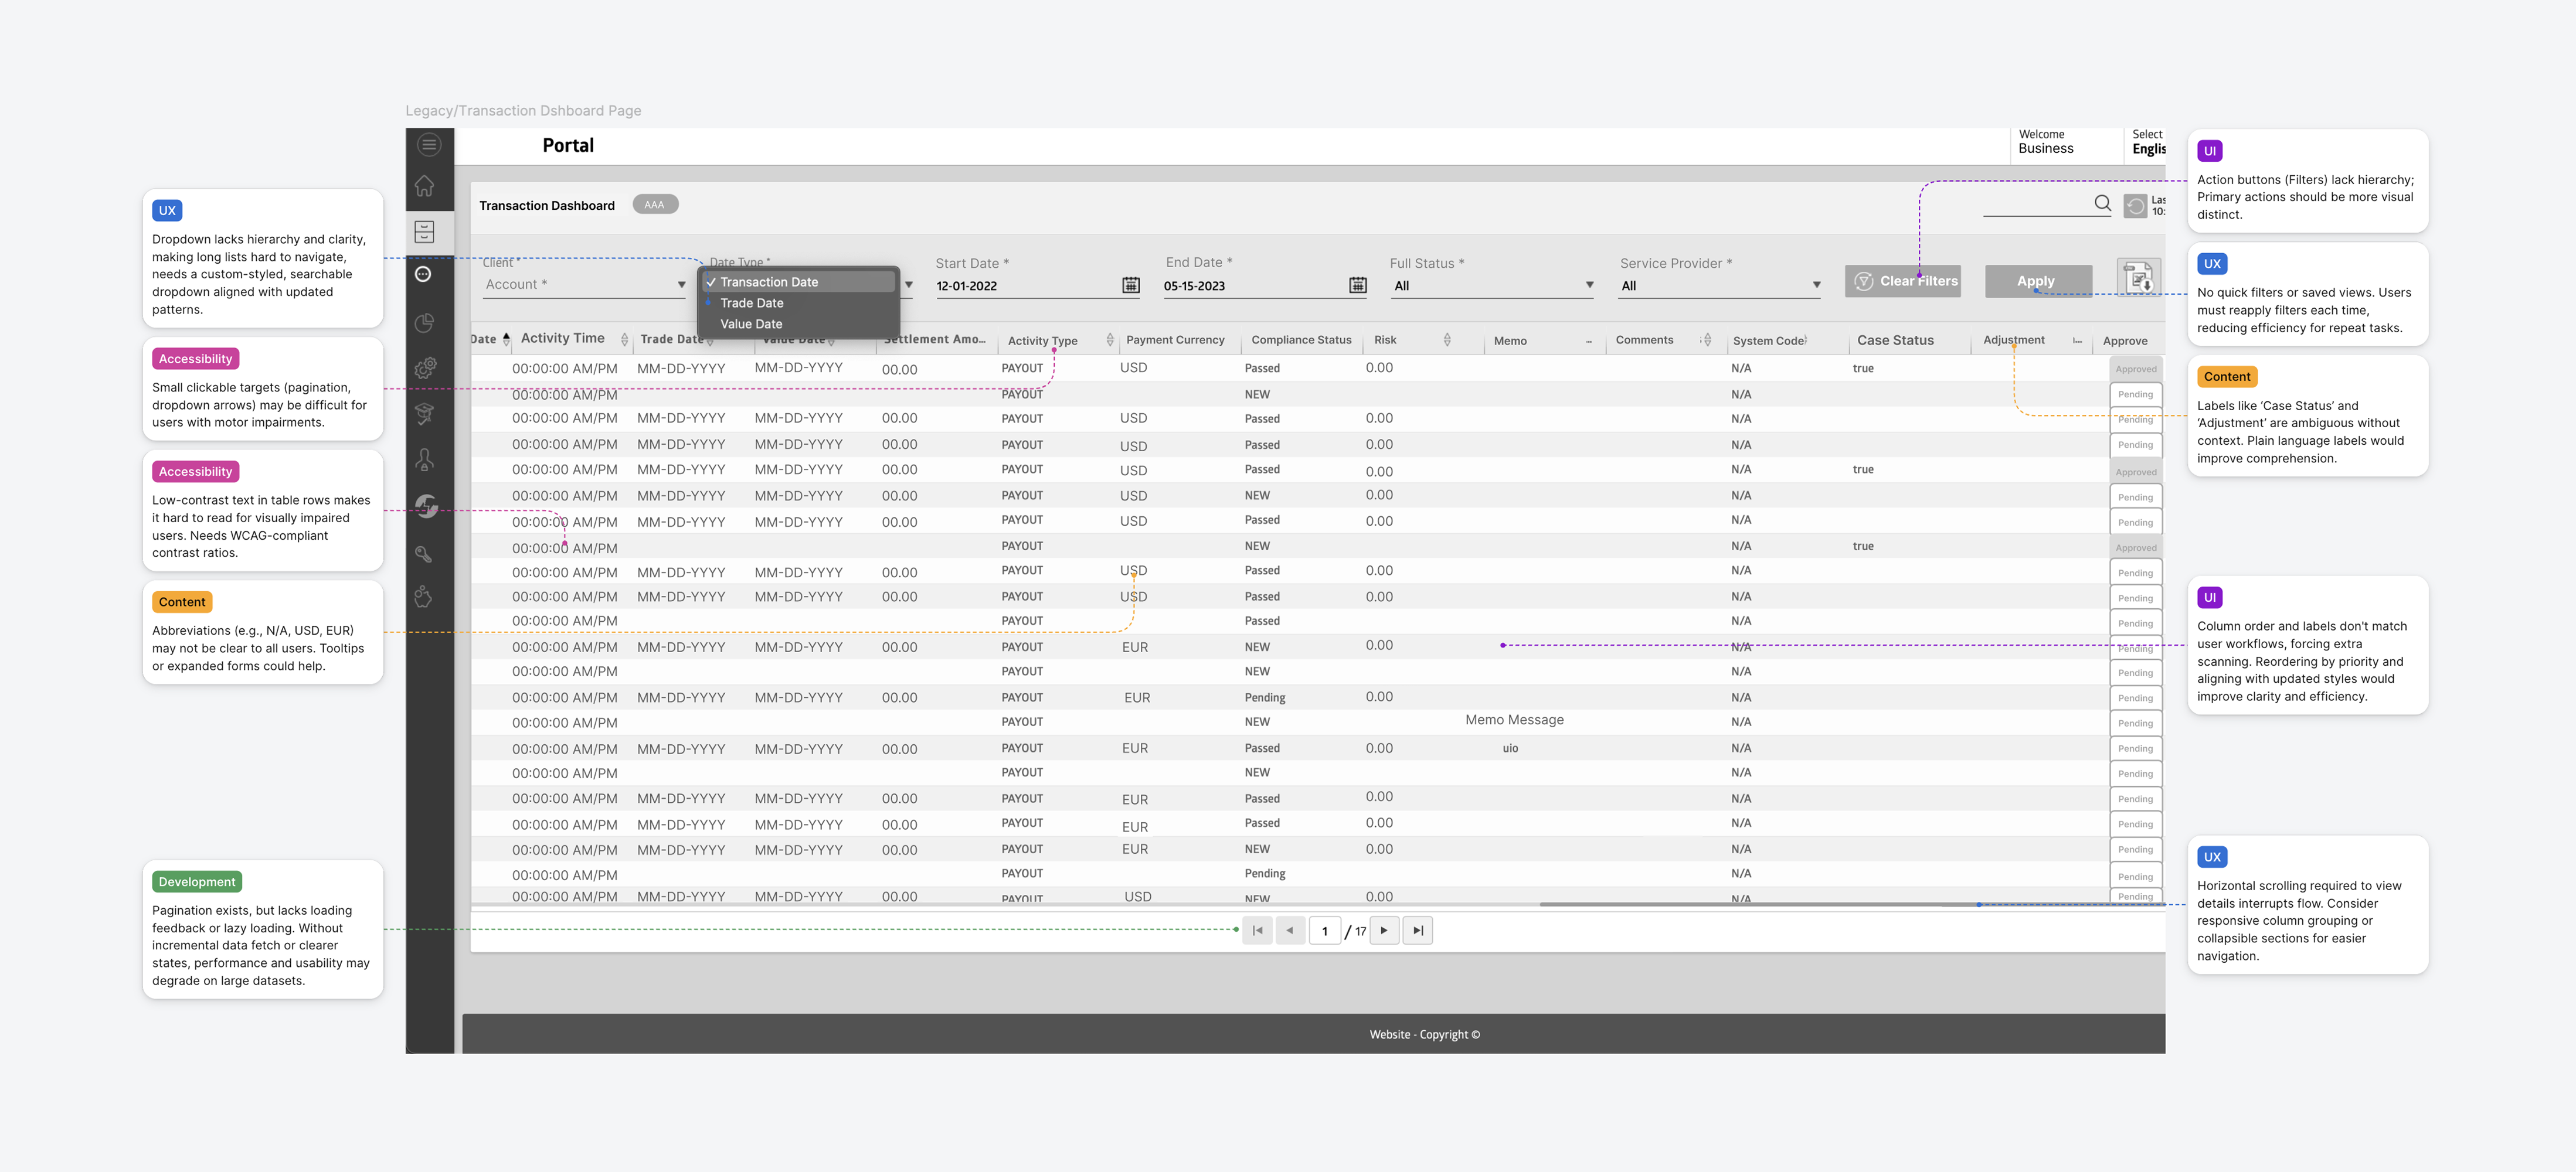The width and height of the screenshot is (2576, 1172).
Task: Click the graduation cap icon in sidebar
Action: pyautogui.click(x=425, y=413)
